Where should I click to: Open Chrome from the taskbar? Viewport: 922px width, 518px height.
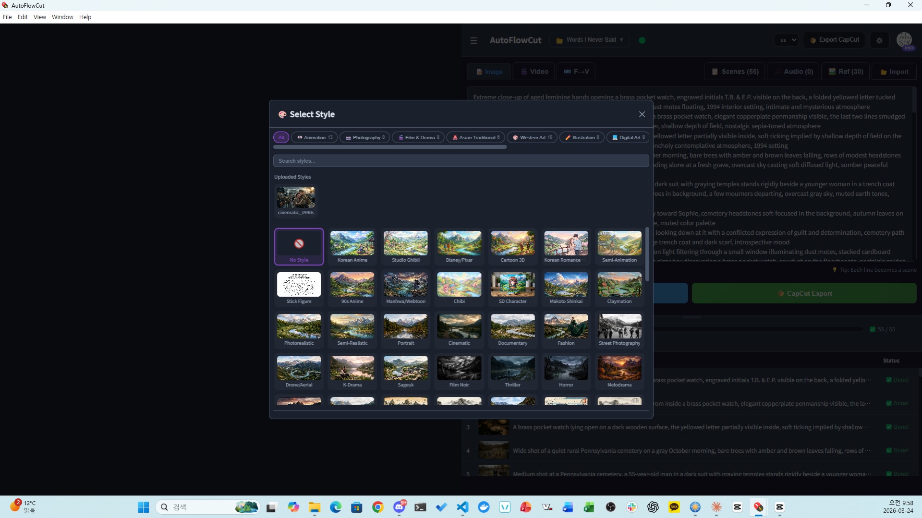(378, 507)
